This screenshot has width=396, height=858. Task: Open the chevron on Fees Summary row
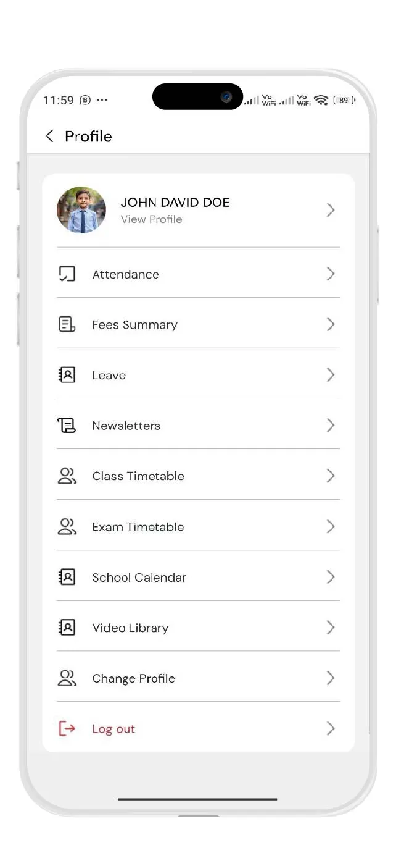[331, 324]
